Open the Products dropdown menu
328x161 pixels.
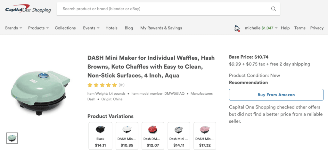pyautogui.click(x=38, y=28)
